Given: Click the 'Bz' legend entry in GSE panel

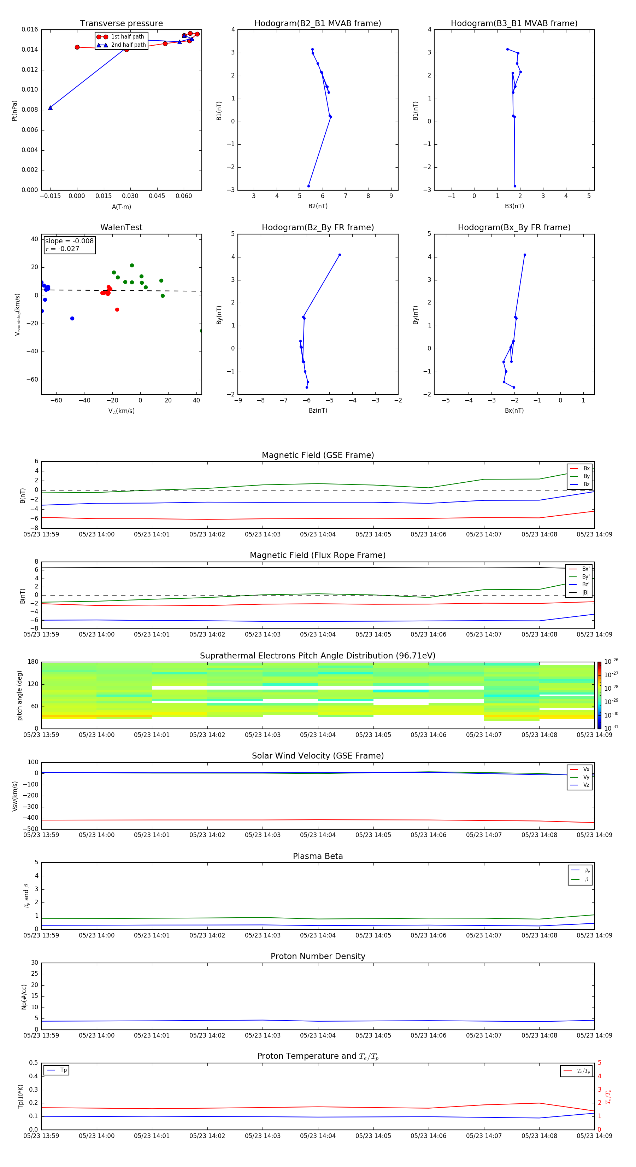Looking at the screenshot, I should [x=580, y=484].
